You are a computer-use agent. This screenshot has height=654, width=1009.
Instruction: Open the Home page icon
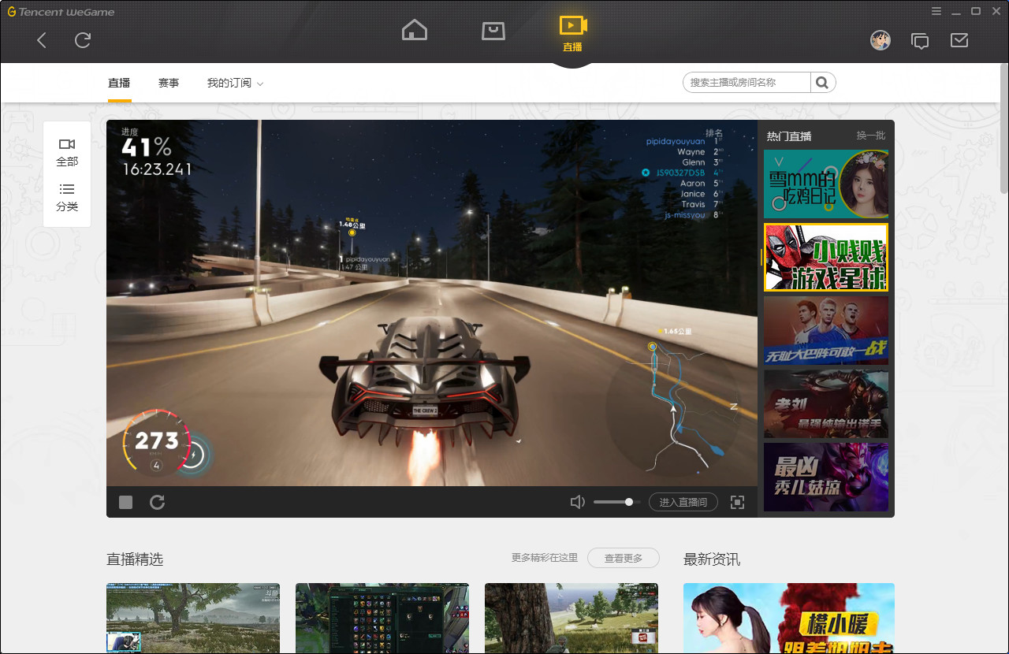pyautogui.click(x=415, y=31)
